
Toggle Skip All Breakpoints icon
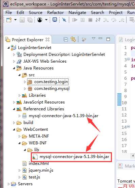coord(64,20)
